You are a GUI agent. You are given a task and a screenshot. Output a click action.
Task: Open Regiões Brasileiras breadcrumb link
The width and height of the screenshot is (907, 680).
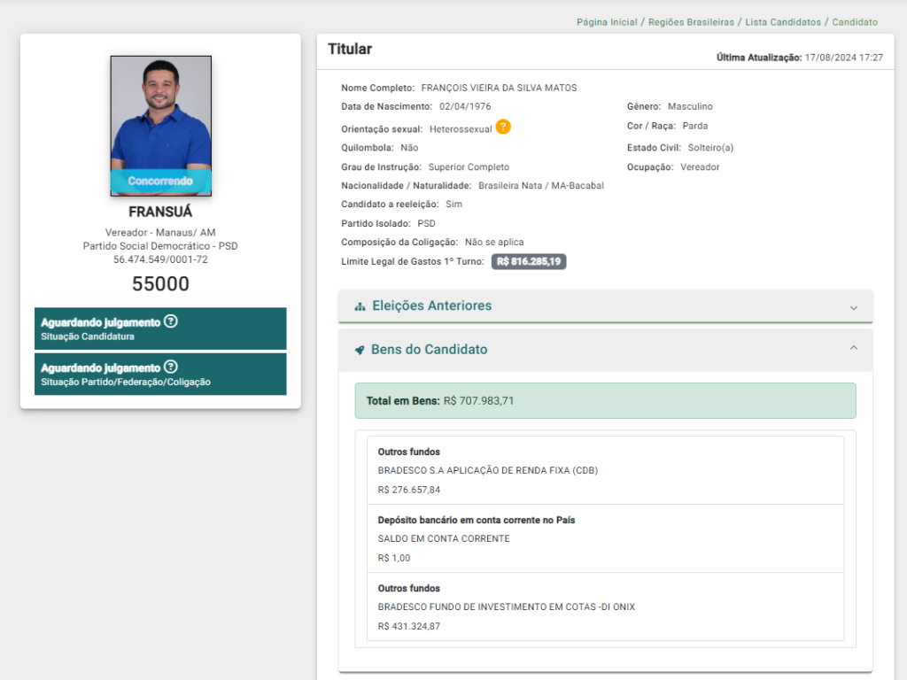691,22
